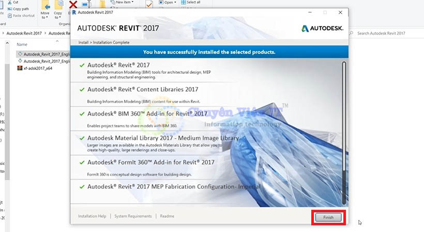Viewport: 424px width, 232px height.
Task: Click the Name column header in Explorer
Action: point(22,44)
